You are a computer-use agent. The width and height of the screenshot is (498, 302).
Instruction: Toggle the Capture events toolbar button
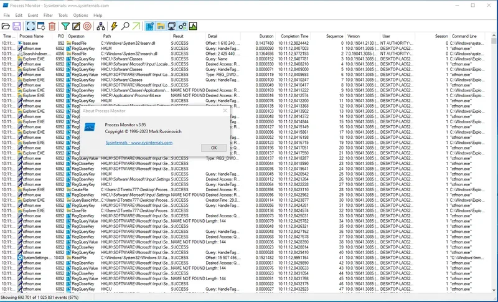tap(31, 26)
